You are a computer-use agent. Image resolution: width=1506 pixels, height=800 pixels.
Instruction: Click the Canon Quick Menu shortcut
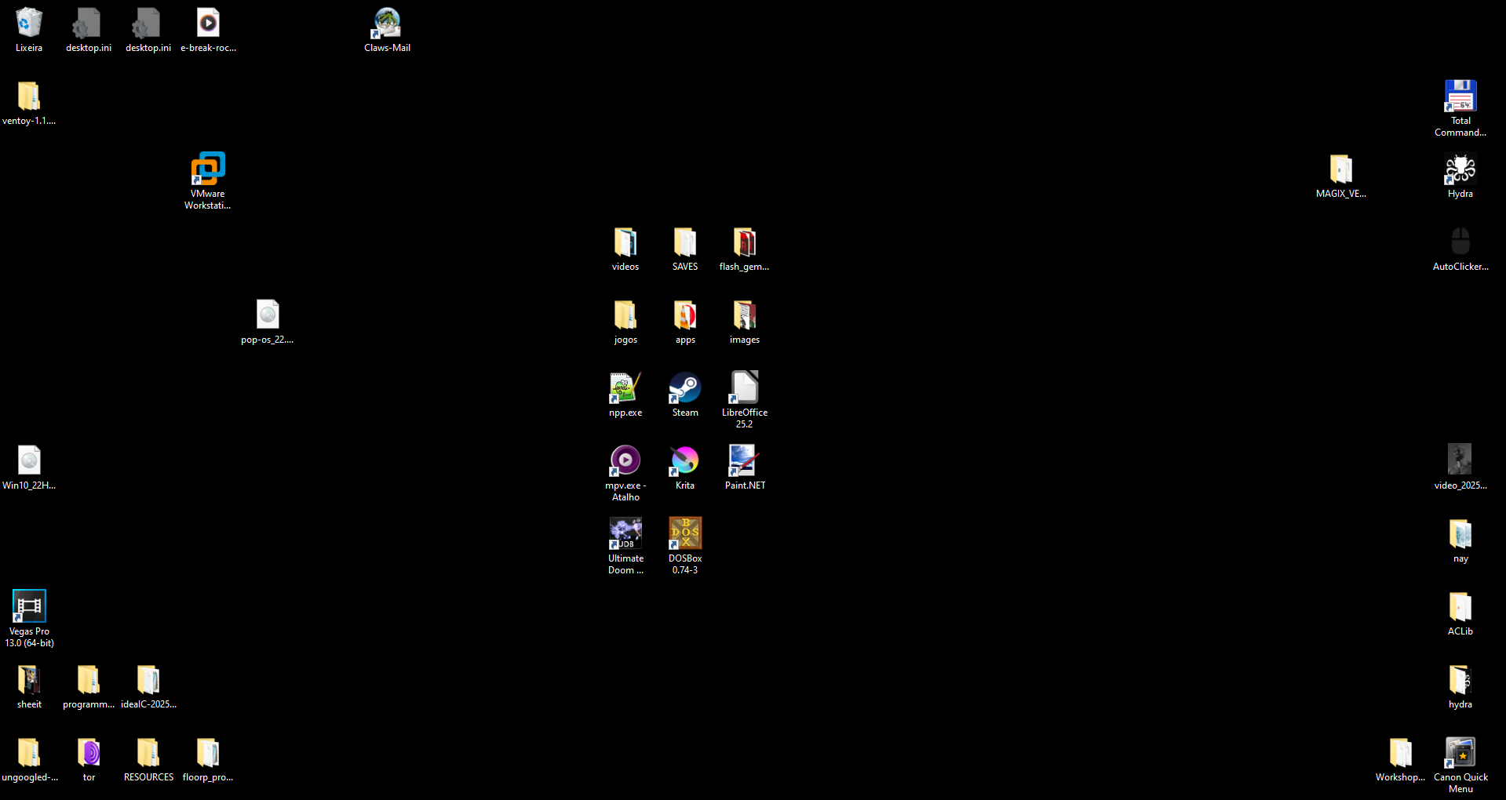1460,753
